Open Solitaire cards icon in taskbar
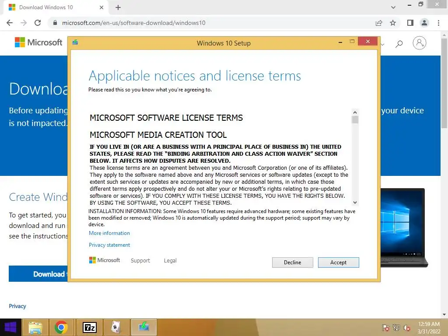The width and height of the screenshot is (448, 336). click(115, 327)
